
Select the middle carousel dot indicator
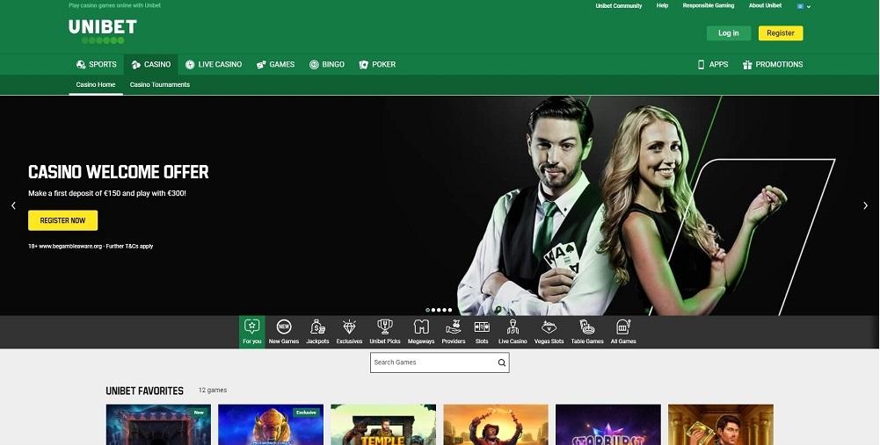[439, 310]
